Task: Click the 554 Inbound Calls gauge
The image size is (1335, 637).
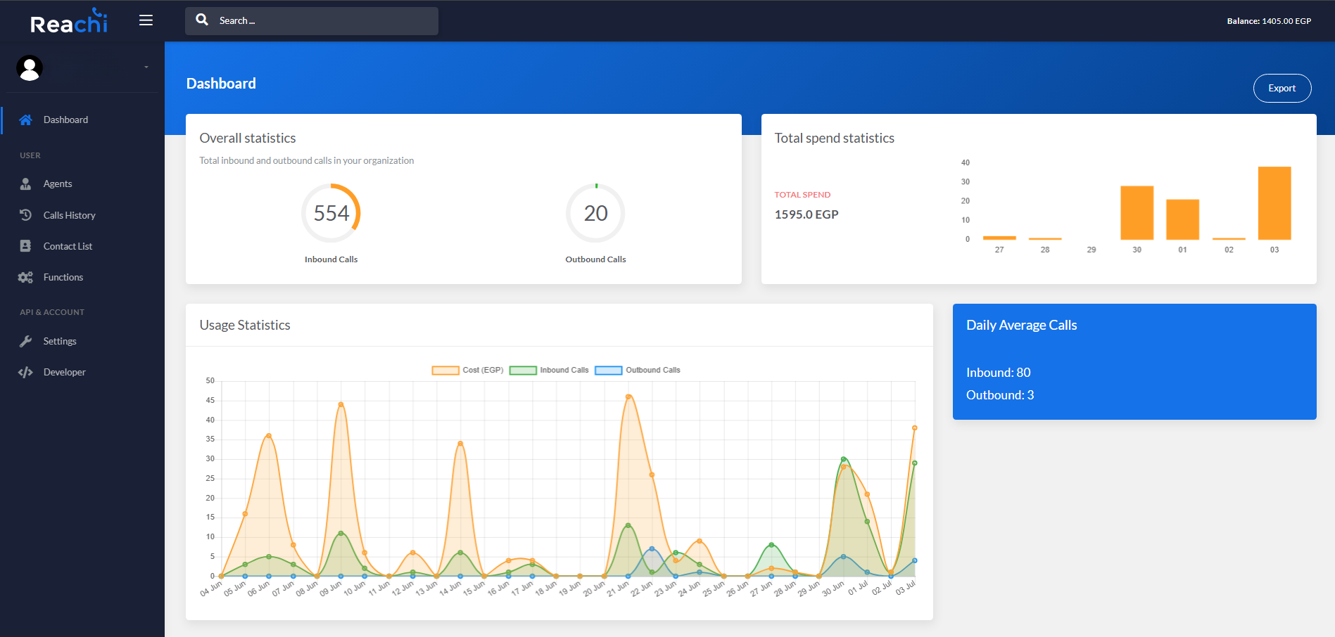Action: (x=331, y=213)
